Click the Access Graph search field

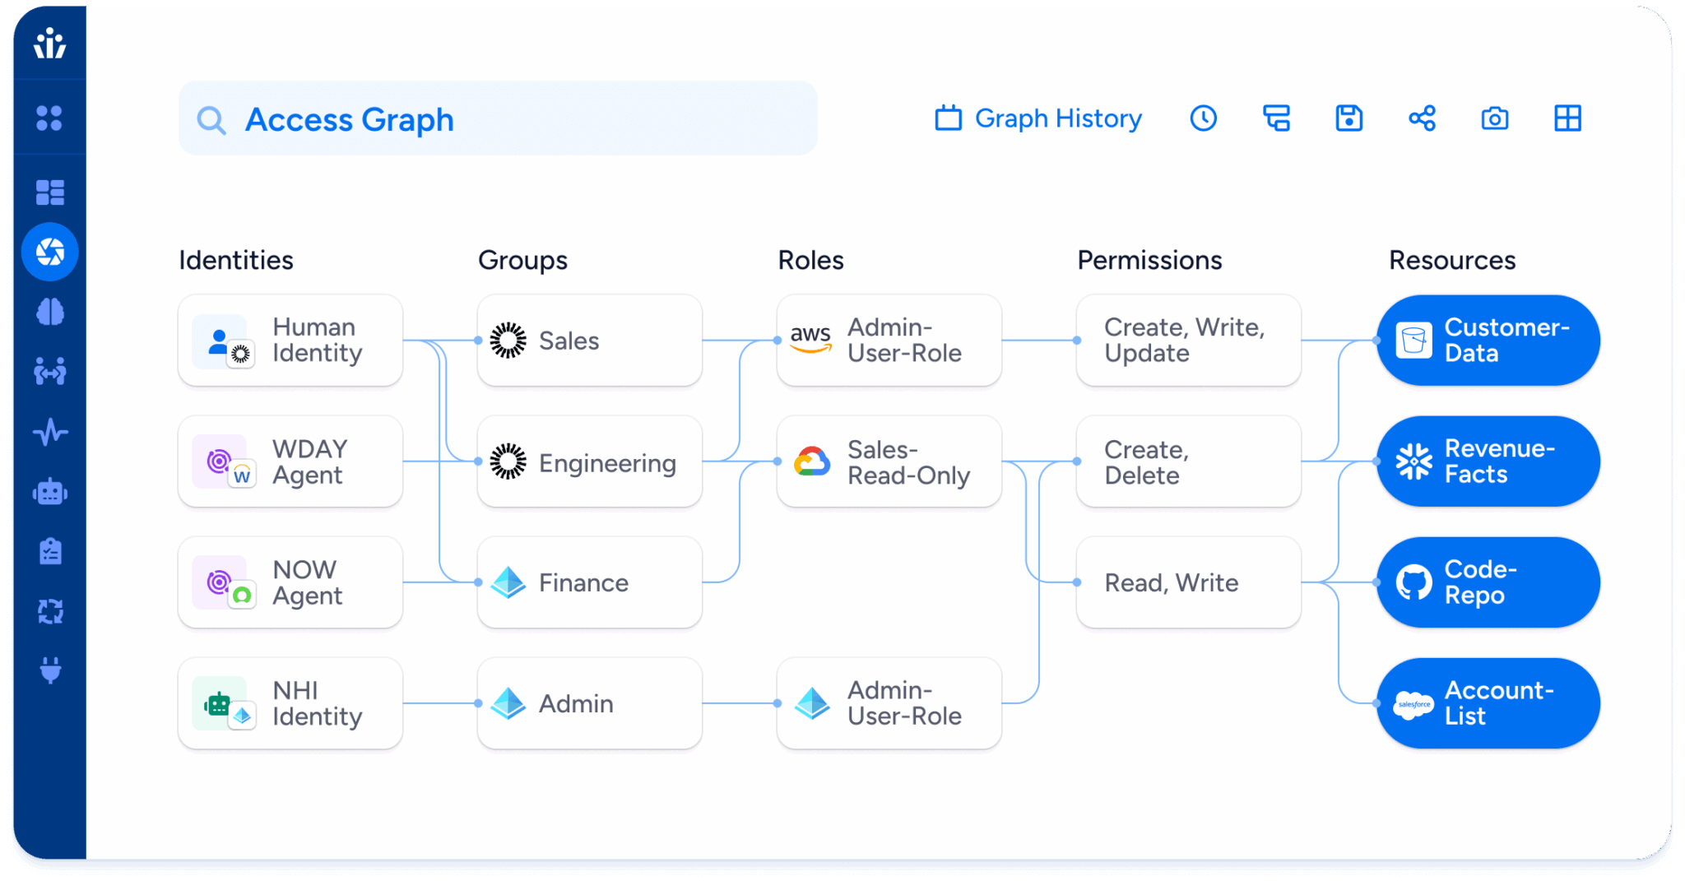click(497, 118)
